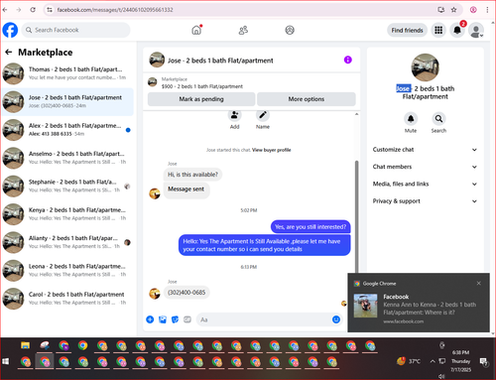Expand Privacy & support section
496x380 pixels.
point(425,201)
